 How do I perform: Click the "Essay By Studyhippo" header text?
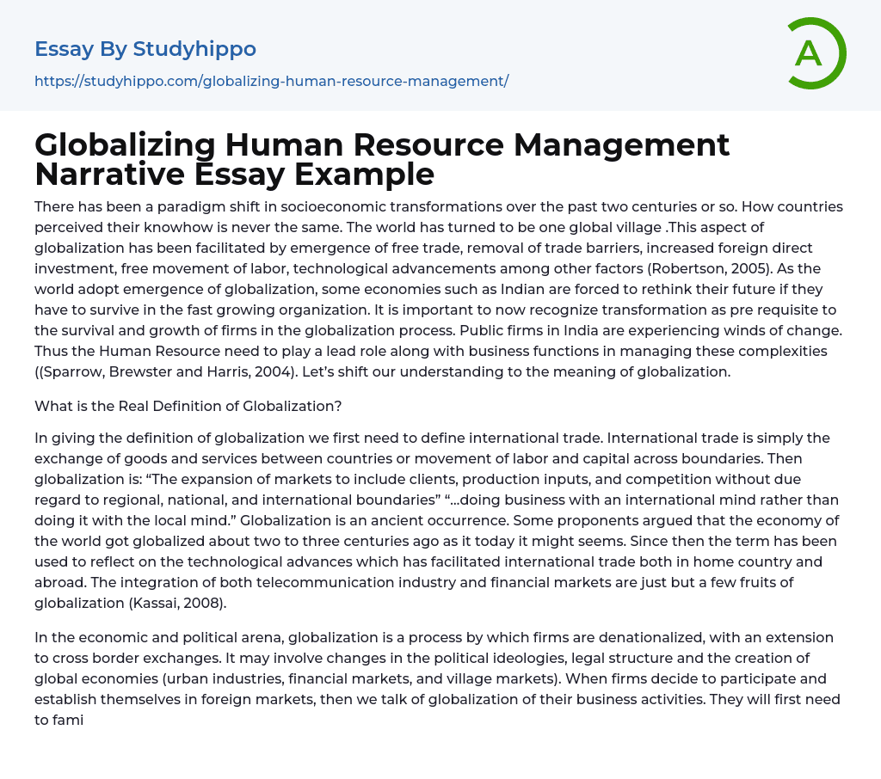[x=145, y=49]
